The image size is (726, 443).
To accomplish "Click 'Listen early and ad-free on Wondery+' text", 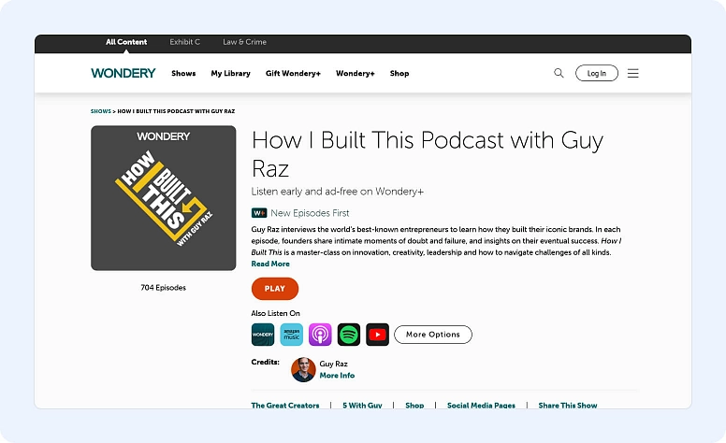I will pyautogui.click(x=338, y=192).
